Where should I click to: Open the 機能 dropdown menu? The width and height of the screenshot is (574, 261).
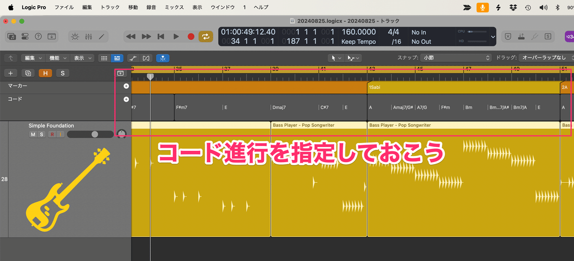click(x=58, y=58)
